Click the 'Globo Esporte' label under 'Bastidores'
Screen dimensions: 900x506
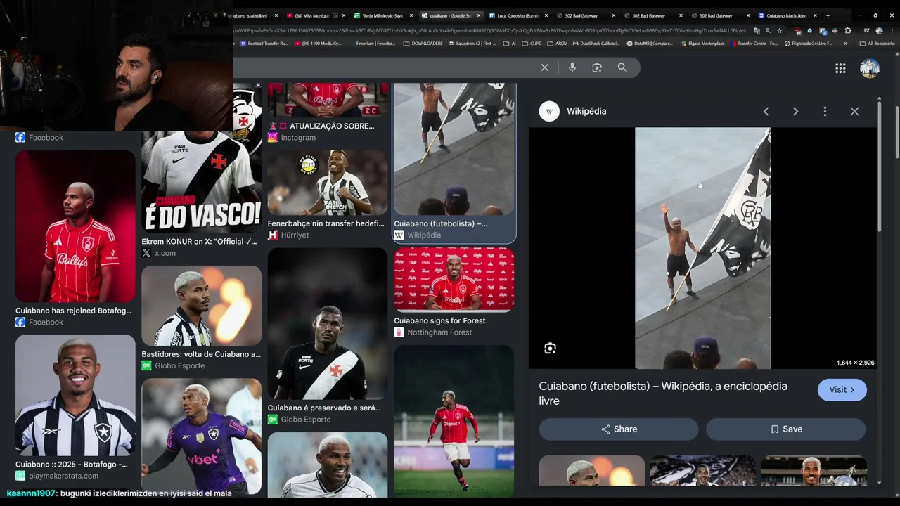180,366
